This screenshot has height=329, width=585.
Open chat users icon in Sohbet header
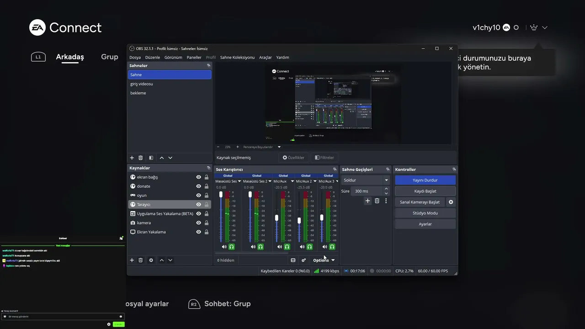tap(121, 238)
